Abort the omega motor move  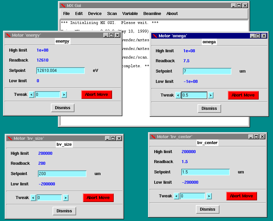pyautogui.click(x=243, y=95)
